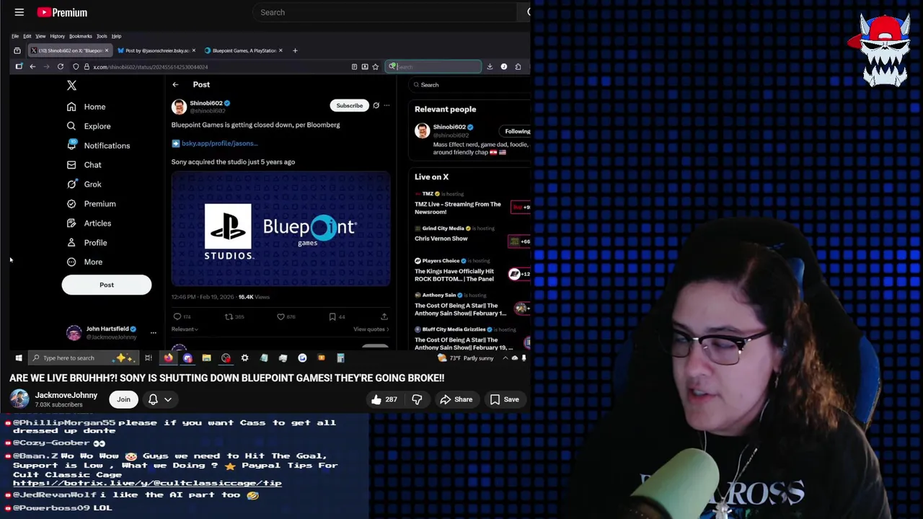Click browser reload button
The image size is (923, 519).
(61, 66)
